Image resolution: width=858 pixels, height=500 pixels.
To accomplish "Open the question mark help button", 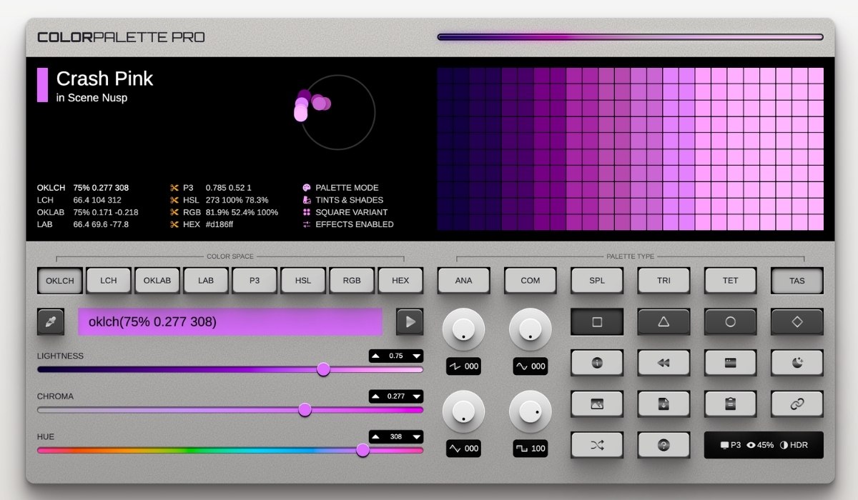I will 664,445.
